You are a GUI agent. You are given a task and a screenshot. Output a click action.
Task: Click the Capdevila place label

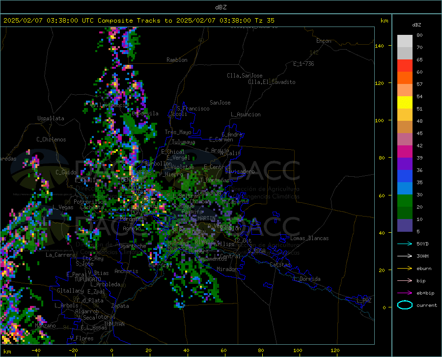[x=145, y=113]
